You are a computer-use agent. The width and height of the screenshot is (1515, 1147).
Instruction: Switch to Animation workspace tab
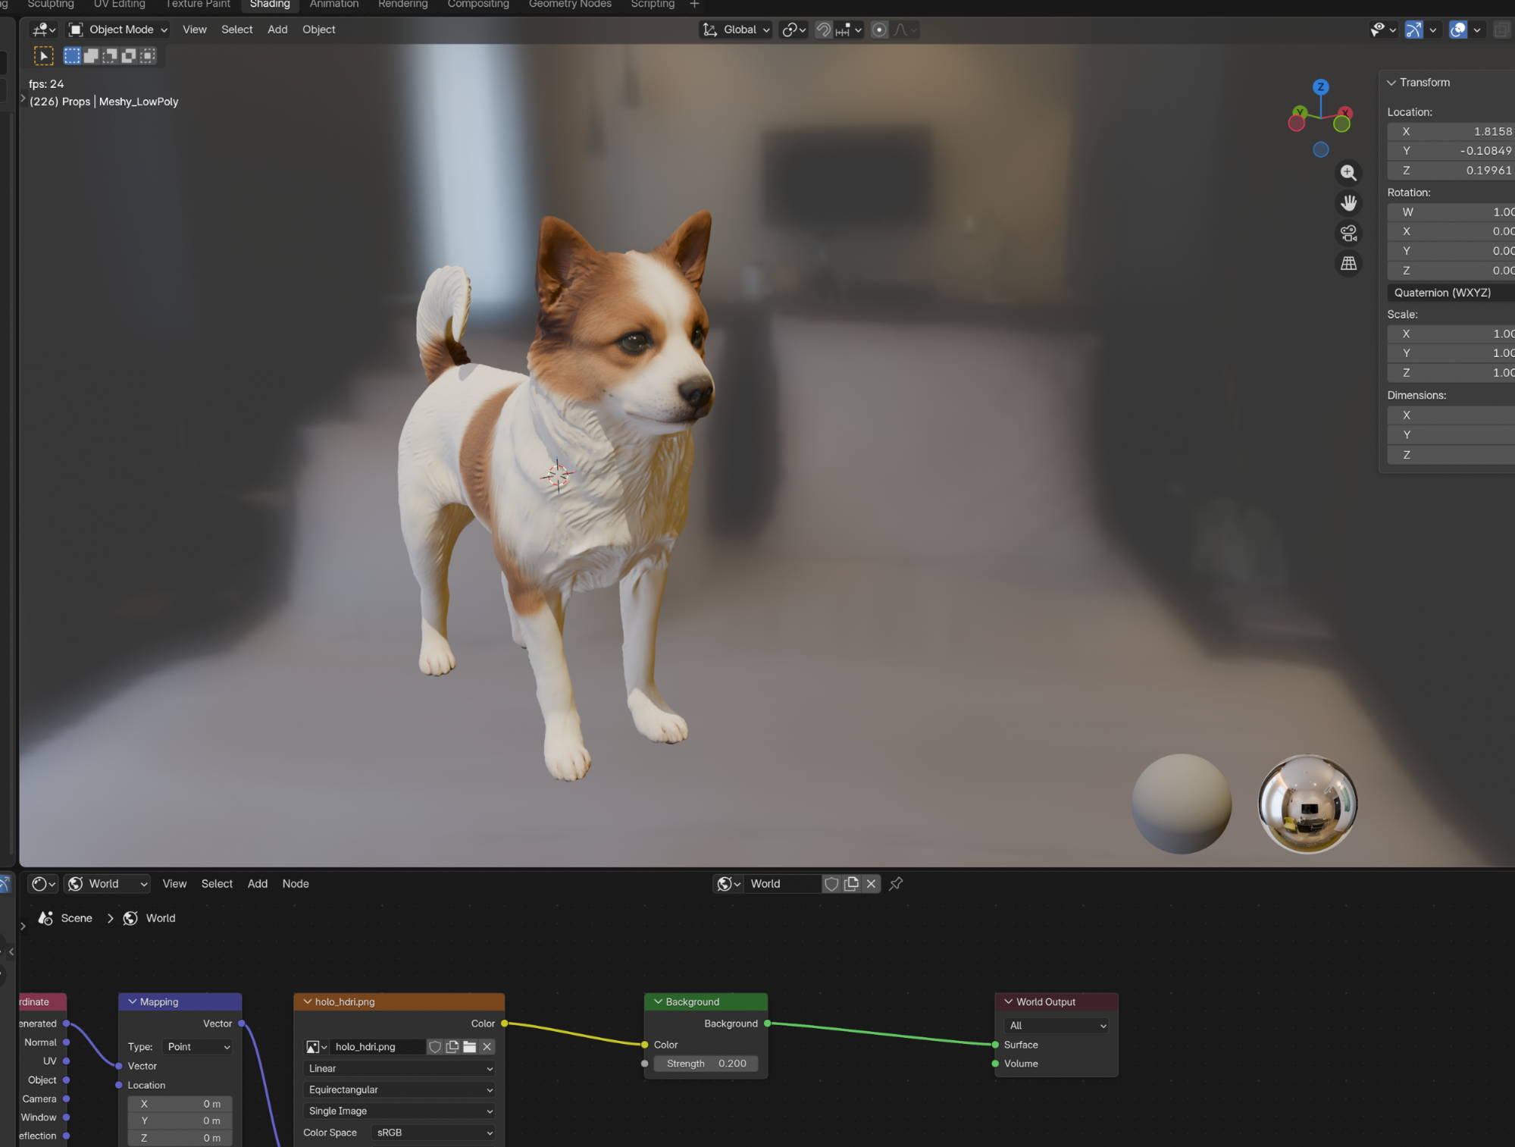coord(333,5)
